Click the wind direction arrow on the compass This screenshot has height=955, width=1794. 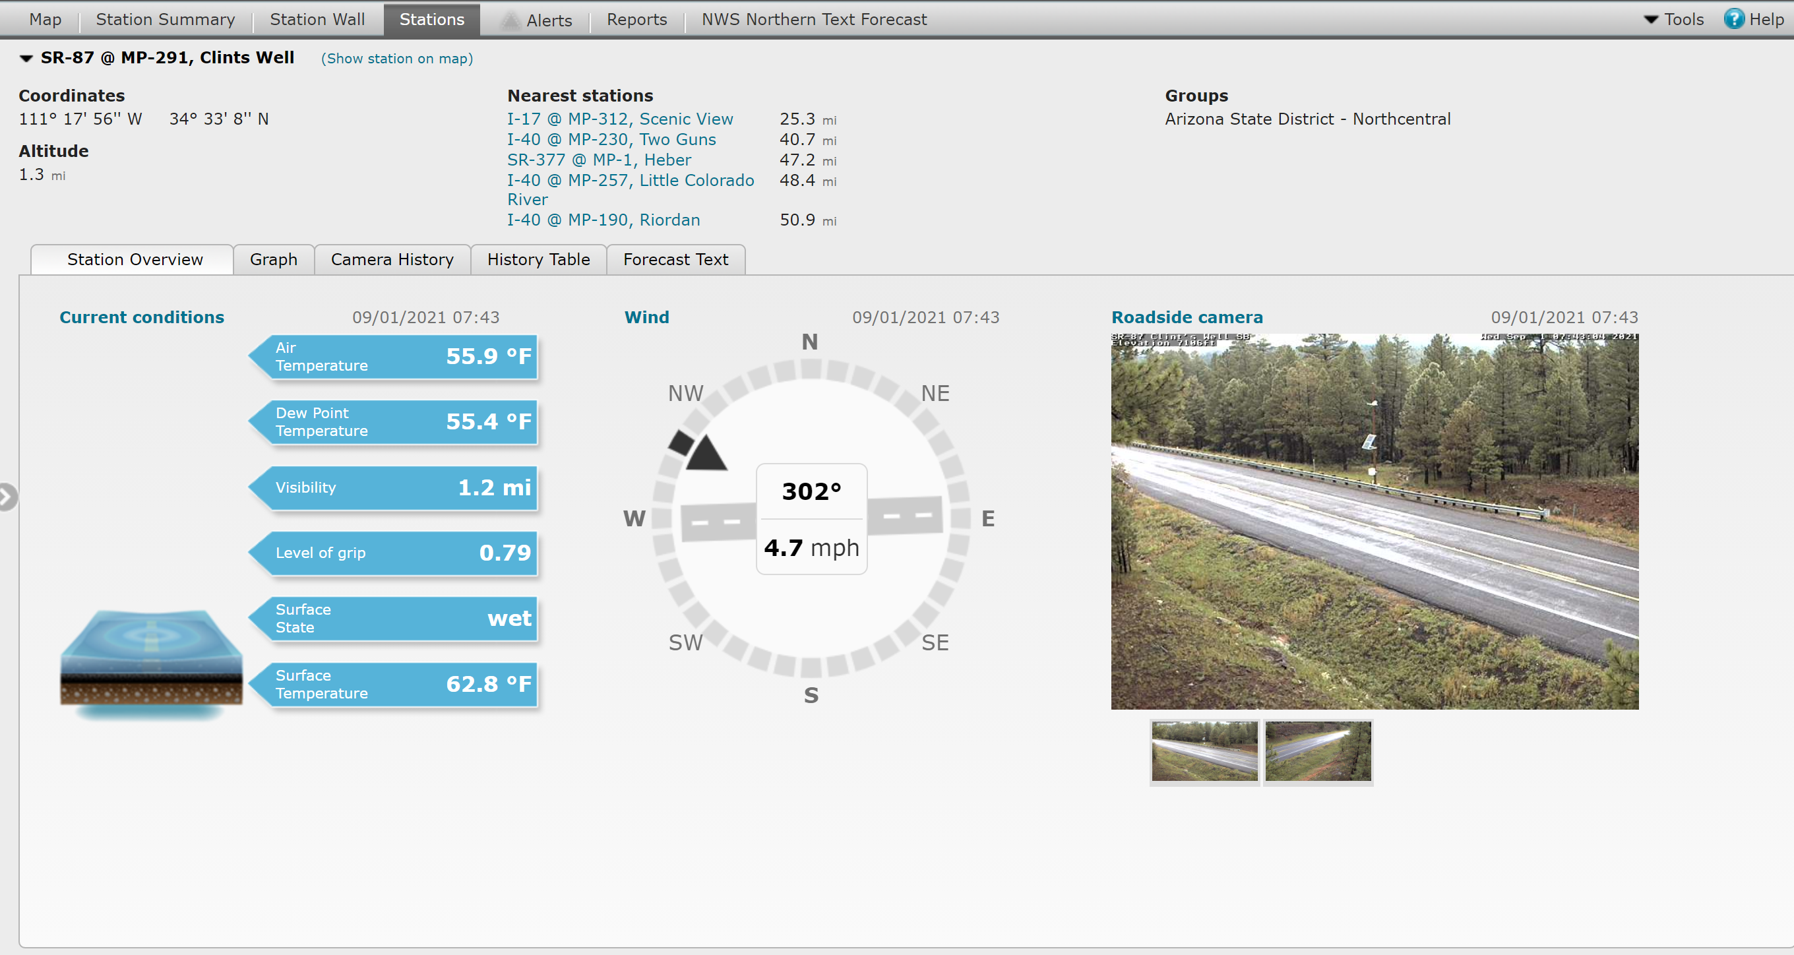coord(706,453)
